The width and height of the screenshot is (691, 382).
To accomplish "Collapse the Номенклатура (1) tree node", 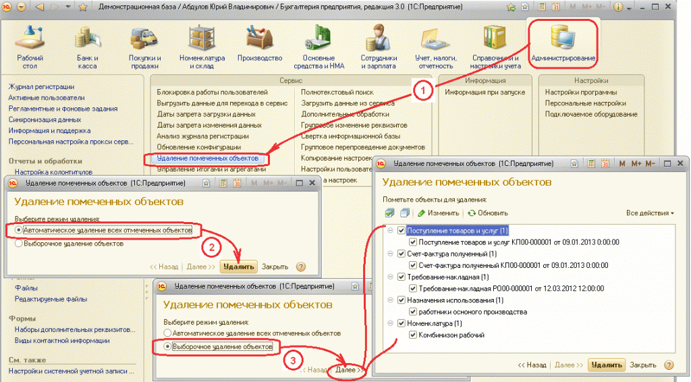I will [x=389, y=323].
